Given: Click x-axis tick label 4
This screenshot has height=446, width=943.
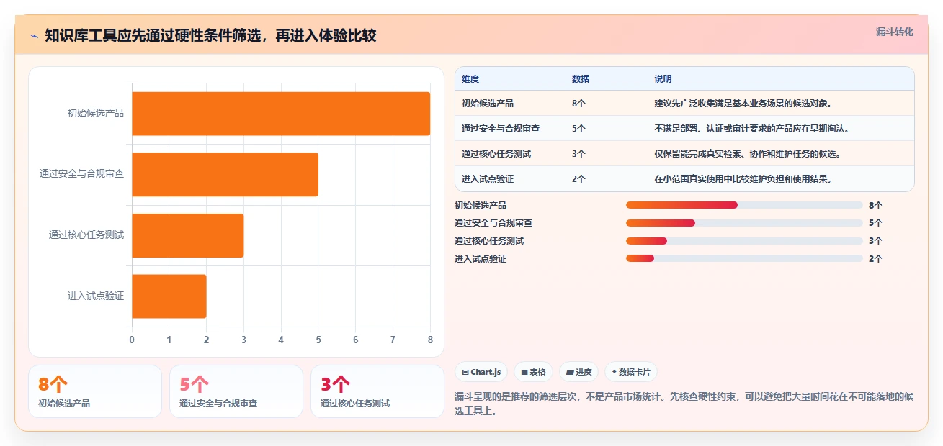Looking at the screenshot, I should click(281, 340).
